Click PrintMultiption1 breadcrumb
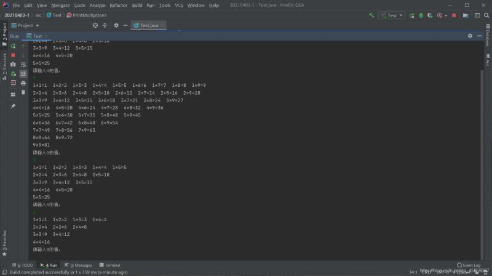Screen dimensions: 492x276 pos(87,15)
